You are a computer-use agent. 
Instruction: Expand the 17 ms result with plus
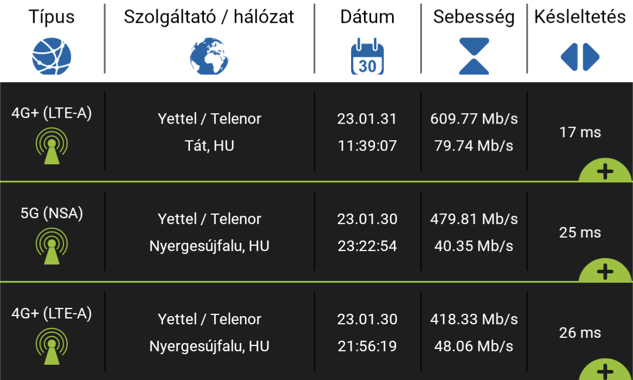click(605, 171)
